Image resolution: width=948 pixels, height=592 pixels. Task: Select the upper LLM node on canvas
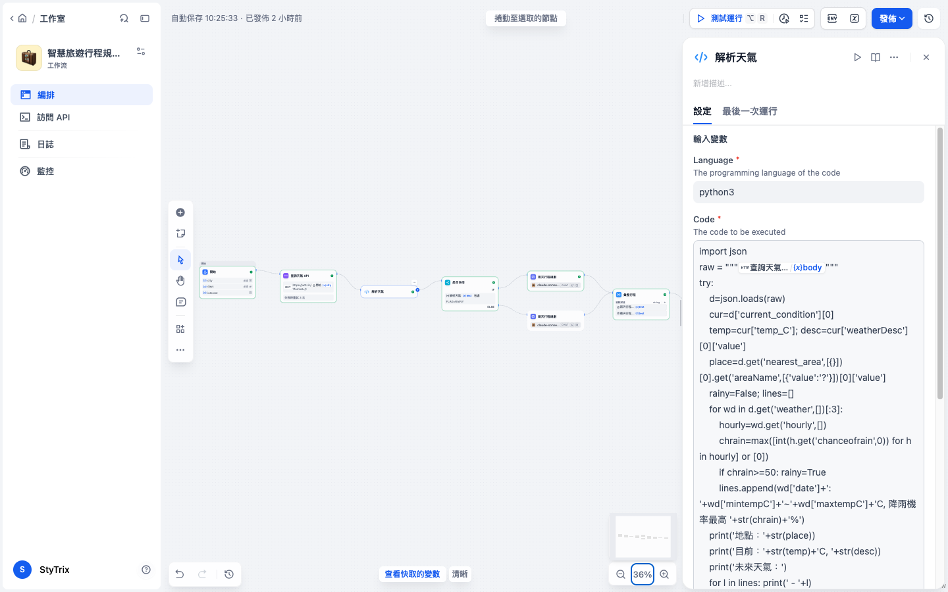tap(556, 281)
